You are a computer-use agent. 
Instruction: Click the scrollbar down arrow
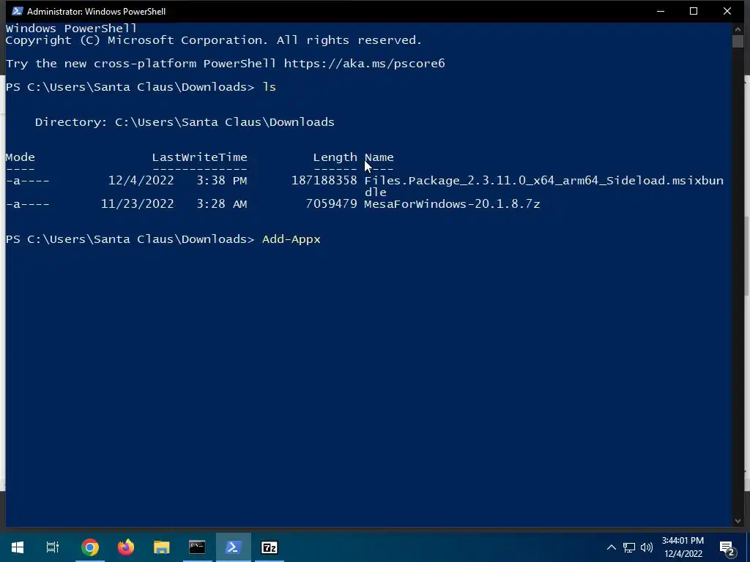click(738, 521)
